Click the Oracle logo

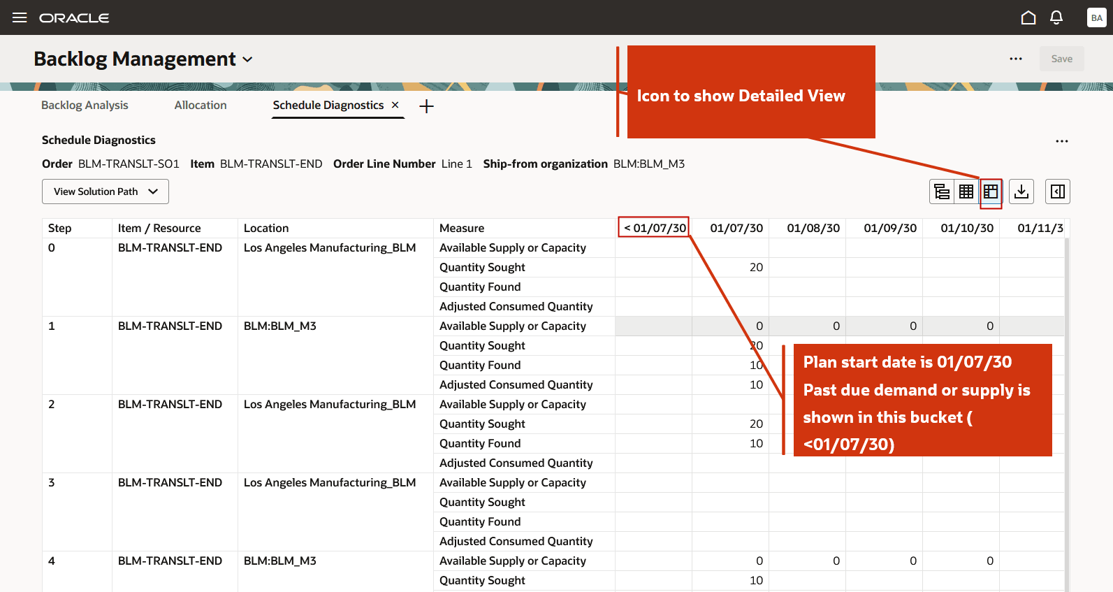74,18
